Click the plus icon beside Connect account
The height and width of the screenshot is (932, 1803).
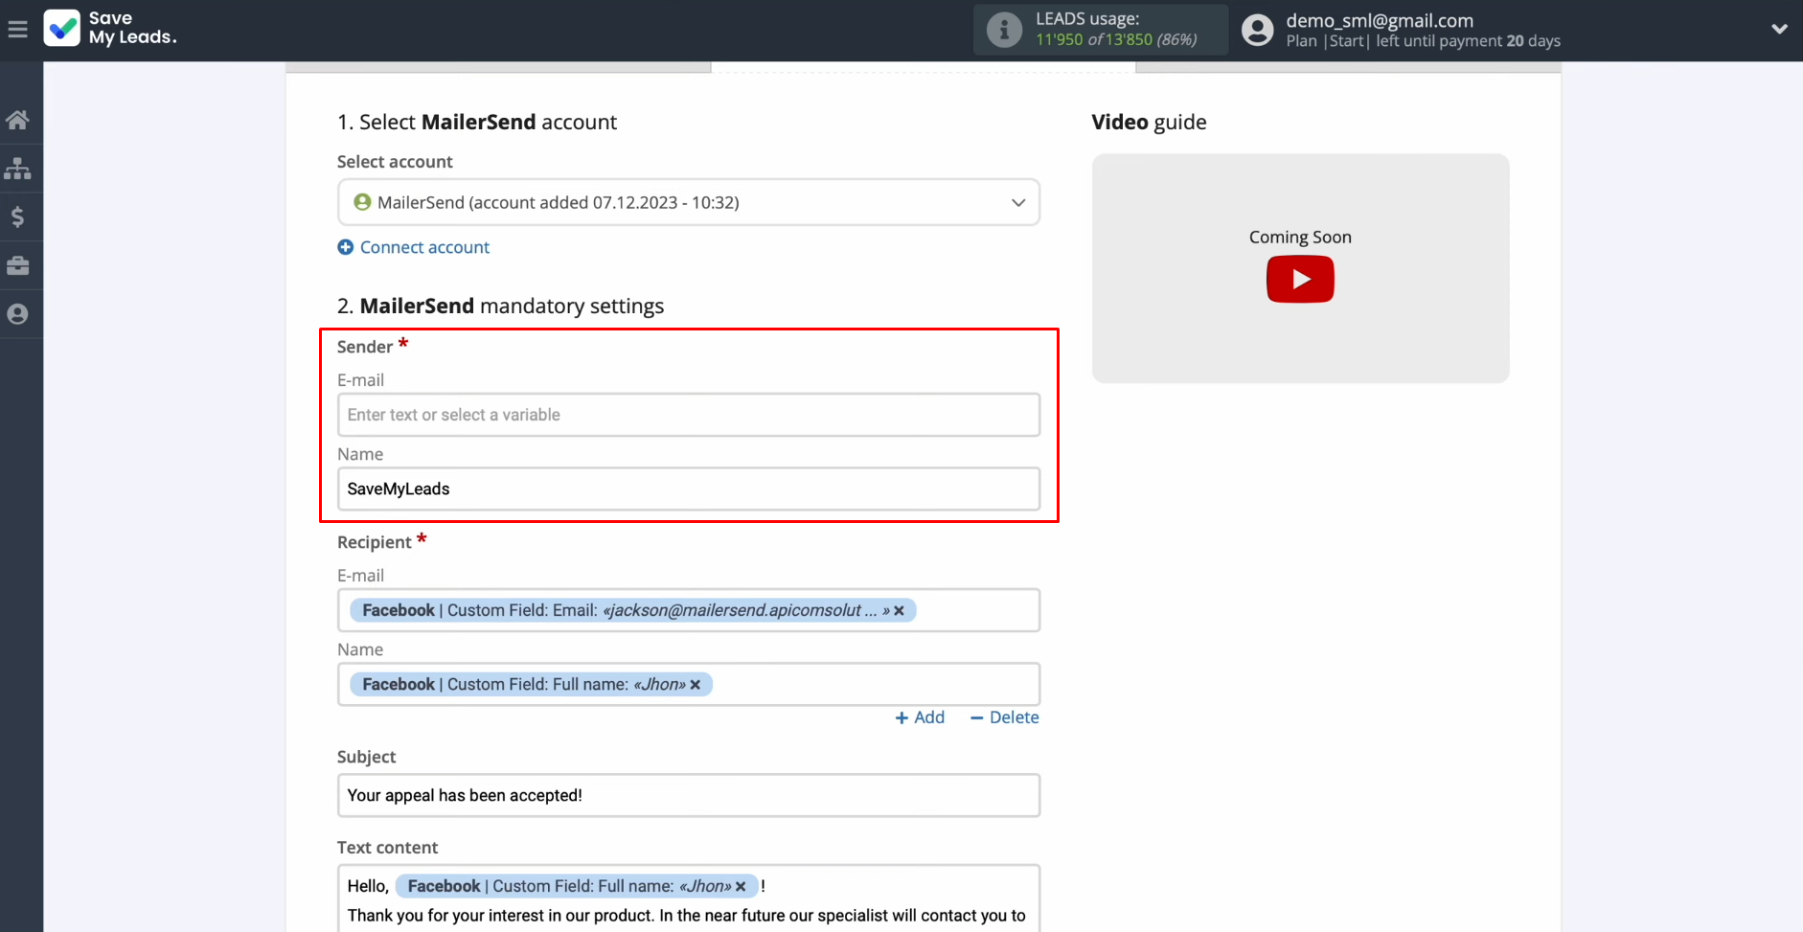346,247
